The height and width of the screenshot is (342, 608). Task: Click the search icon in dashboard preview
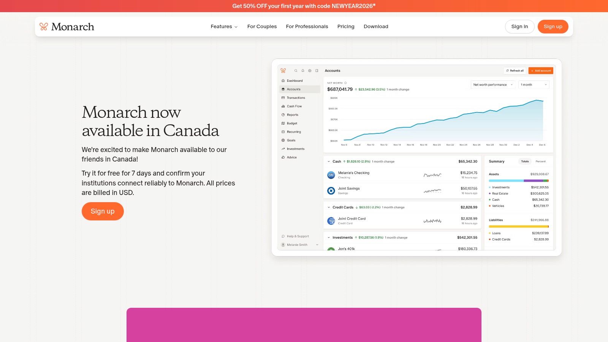(296, 71)
